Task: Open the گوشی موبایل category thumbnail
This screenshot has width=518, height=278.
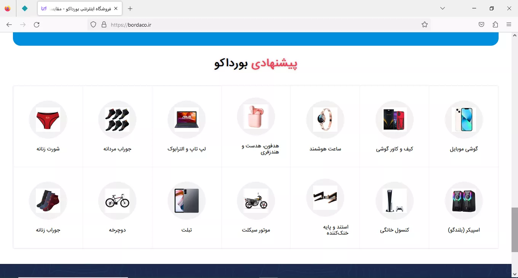Action: (464, 120)
